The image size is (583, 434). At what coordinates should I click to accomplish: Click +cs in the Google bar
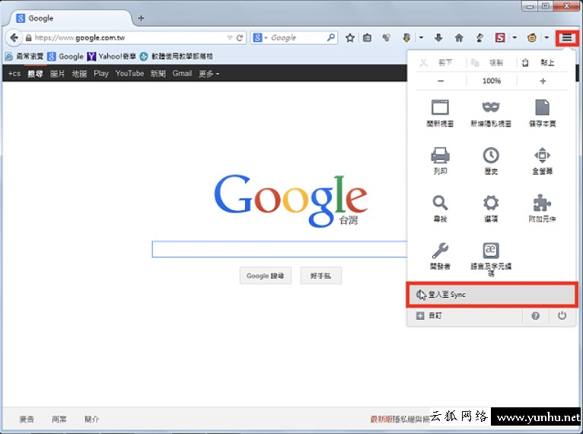(x=14, y=74)
